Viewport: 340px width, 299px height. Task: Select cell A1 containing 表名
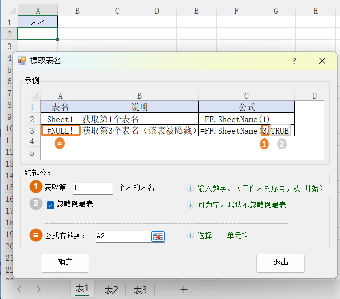(x=38, y=22)
